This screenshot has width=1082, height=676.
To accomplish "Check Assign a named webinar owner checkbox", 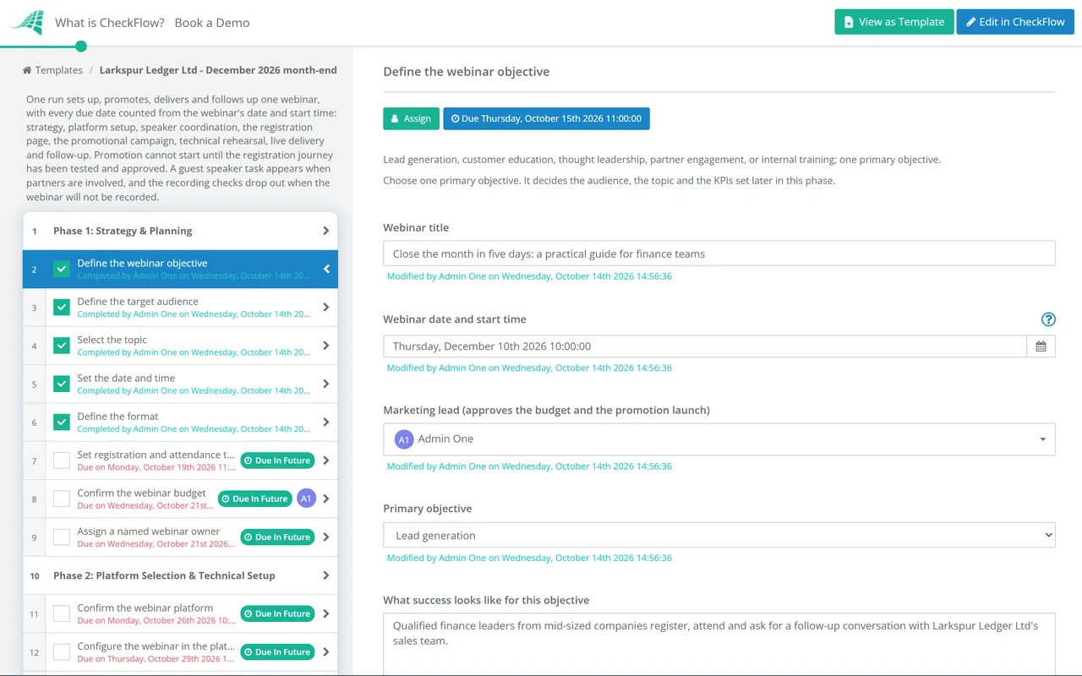I will [x=62, y=537].
